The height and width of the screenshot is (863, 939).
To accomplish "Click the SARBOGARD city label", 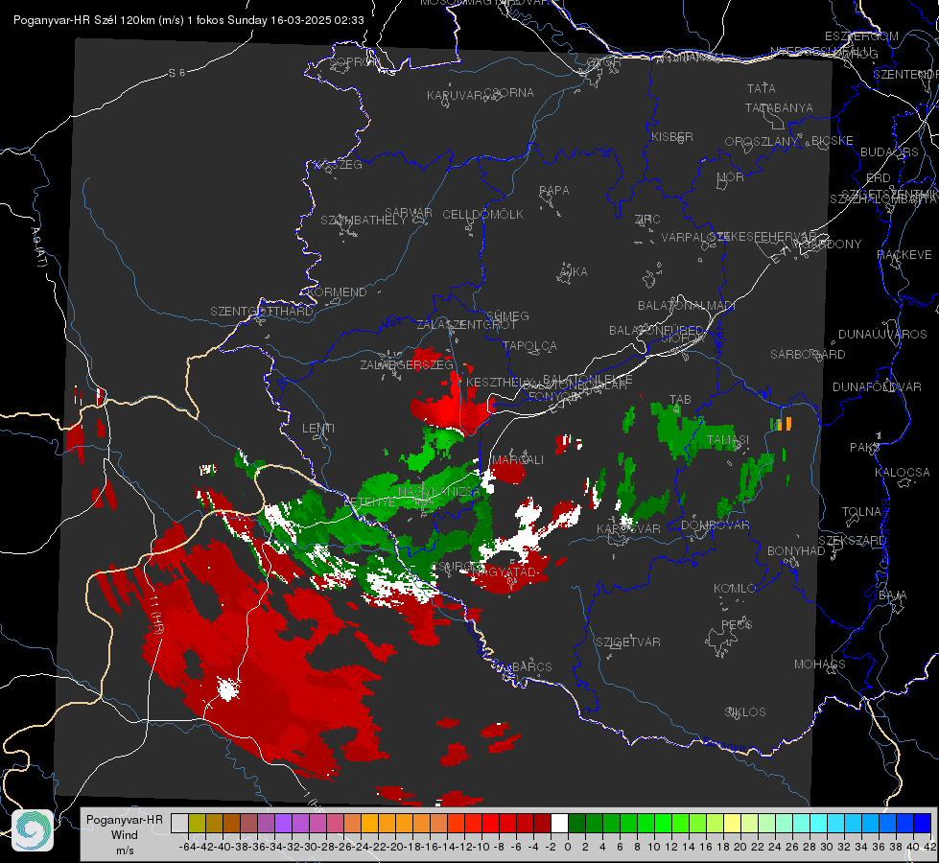I will (x=808, y=355).
